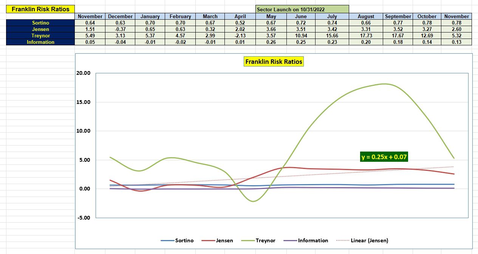Select the Treynor cell showing 5.32
478x254 pixels.
pyautogui.click(x=456, y=36)
